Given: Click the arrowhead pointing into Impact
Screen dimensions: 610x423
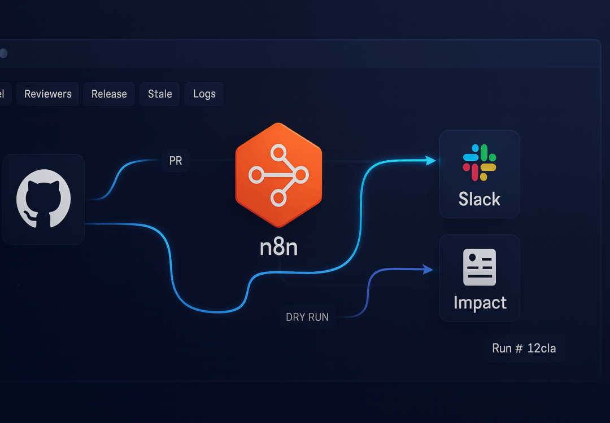Looking at the screenshot, I should tap(428, 270).
